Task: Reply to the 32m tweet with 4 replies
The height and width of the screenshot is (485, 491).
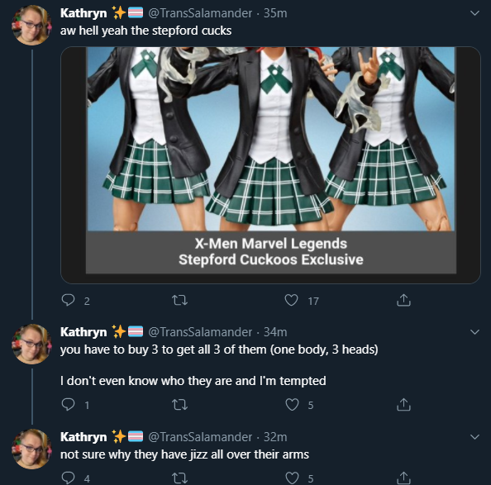Action: click(68, 478)
